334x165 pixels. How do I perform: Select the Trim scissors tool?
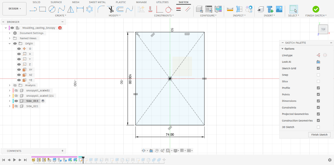click(x=111, y=10)
